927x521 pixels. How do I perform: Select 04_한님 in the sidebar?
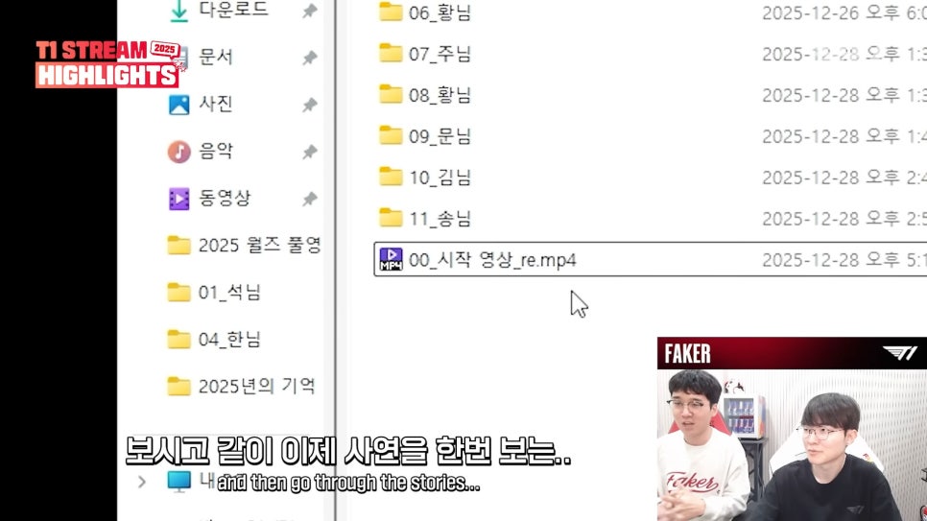[229, 340]
